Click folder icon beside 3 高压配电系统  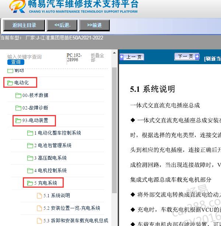[30, 158]
